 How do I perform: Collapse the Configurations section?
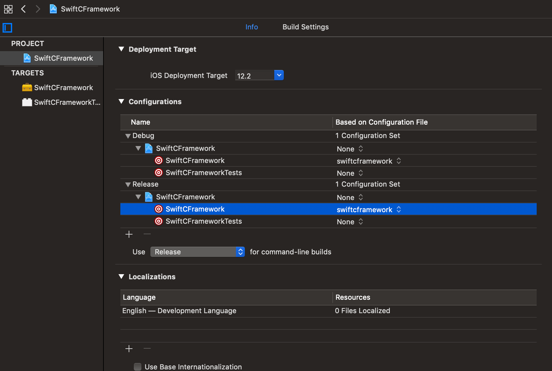click(121, 102)
